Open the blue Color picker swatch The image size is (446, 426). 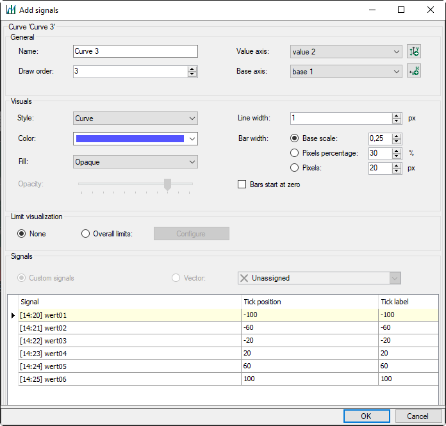pyautogui.click(x=135, y=138)
